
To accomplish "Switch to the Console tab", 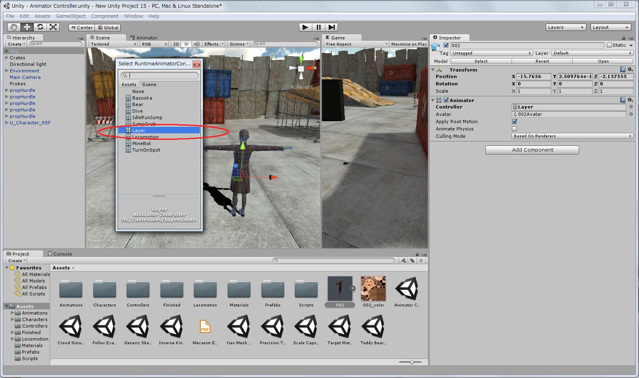I will [60, 254].
